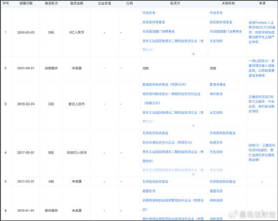Click the 股权融资 round cell
Image resolution: width=278 pixels, height=221 pixels.
point(51,210)
